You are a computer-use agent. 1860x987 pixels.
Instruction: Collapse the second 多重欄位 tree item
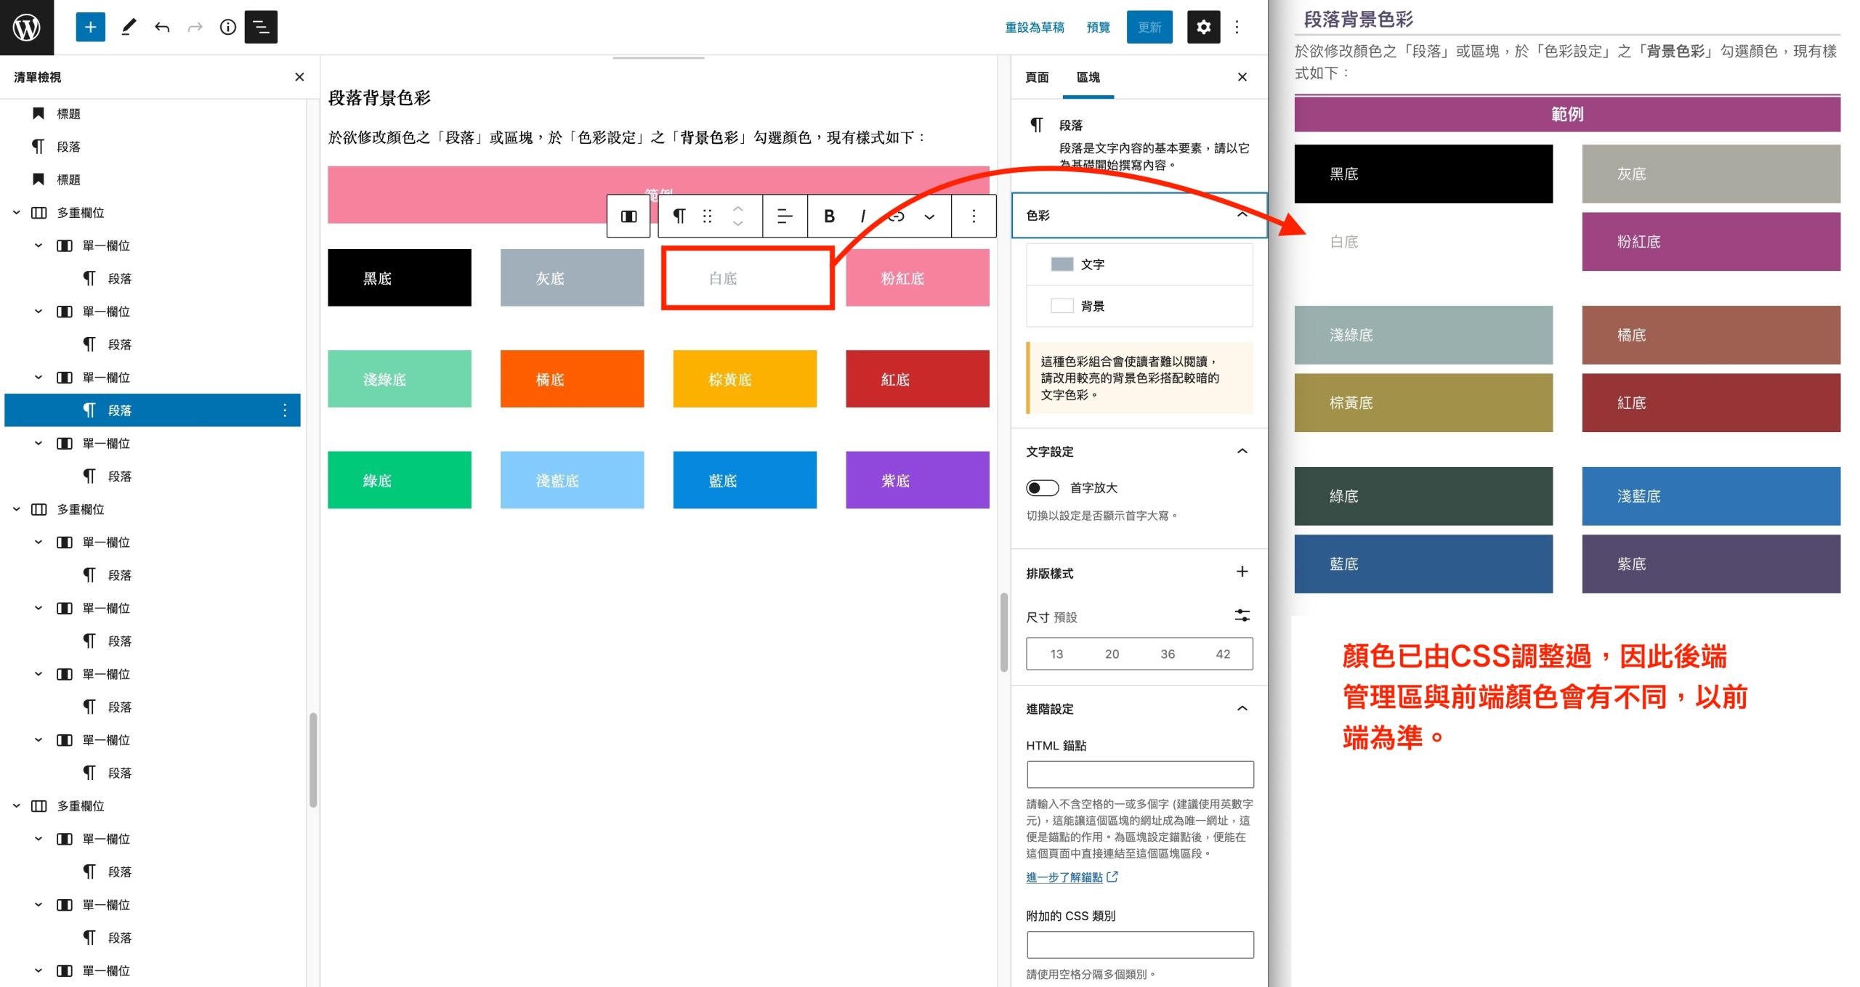tap(16, 509)
